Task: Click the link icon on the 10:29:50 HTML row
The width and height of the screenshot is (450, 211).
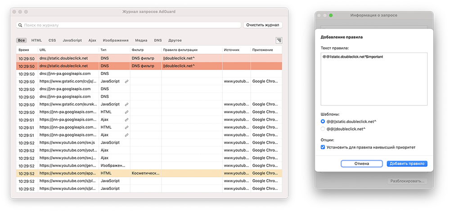Action: coord(126,112)
